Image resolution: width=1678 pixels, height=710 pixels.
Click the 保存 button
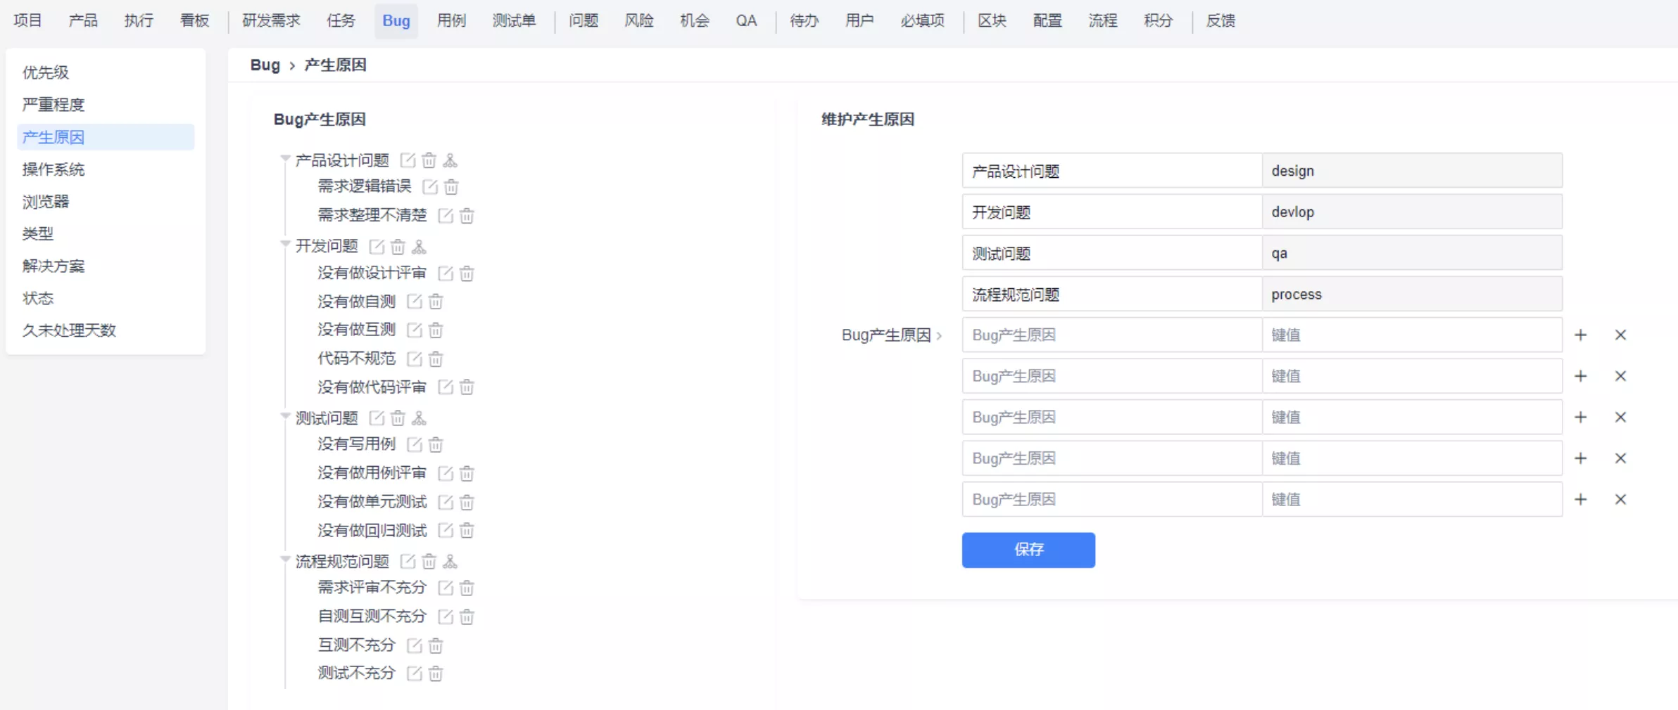point(1028,550)
